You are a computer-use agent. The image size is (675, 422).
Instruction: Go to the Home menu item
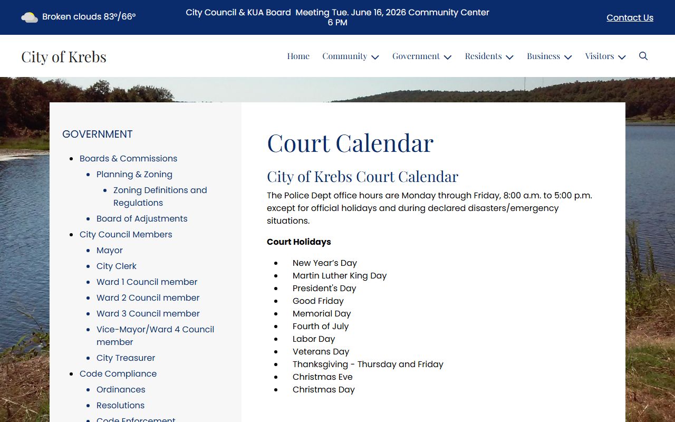coord(298,56)
